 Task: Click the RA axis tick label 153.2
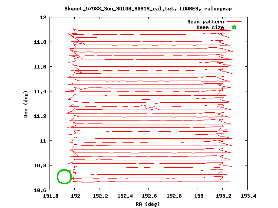pos(224,196)
